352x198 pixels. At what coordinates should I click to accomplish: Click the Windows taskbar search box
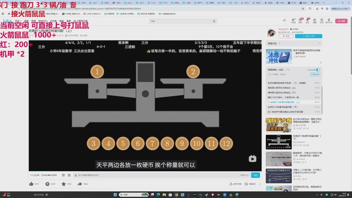[134, 194]
